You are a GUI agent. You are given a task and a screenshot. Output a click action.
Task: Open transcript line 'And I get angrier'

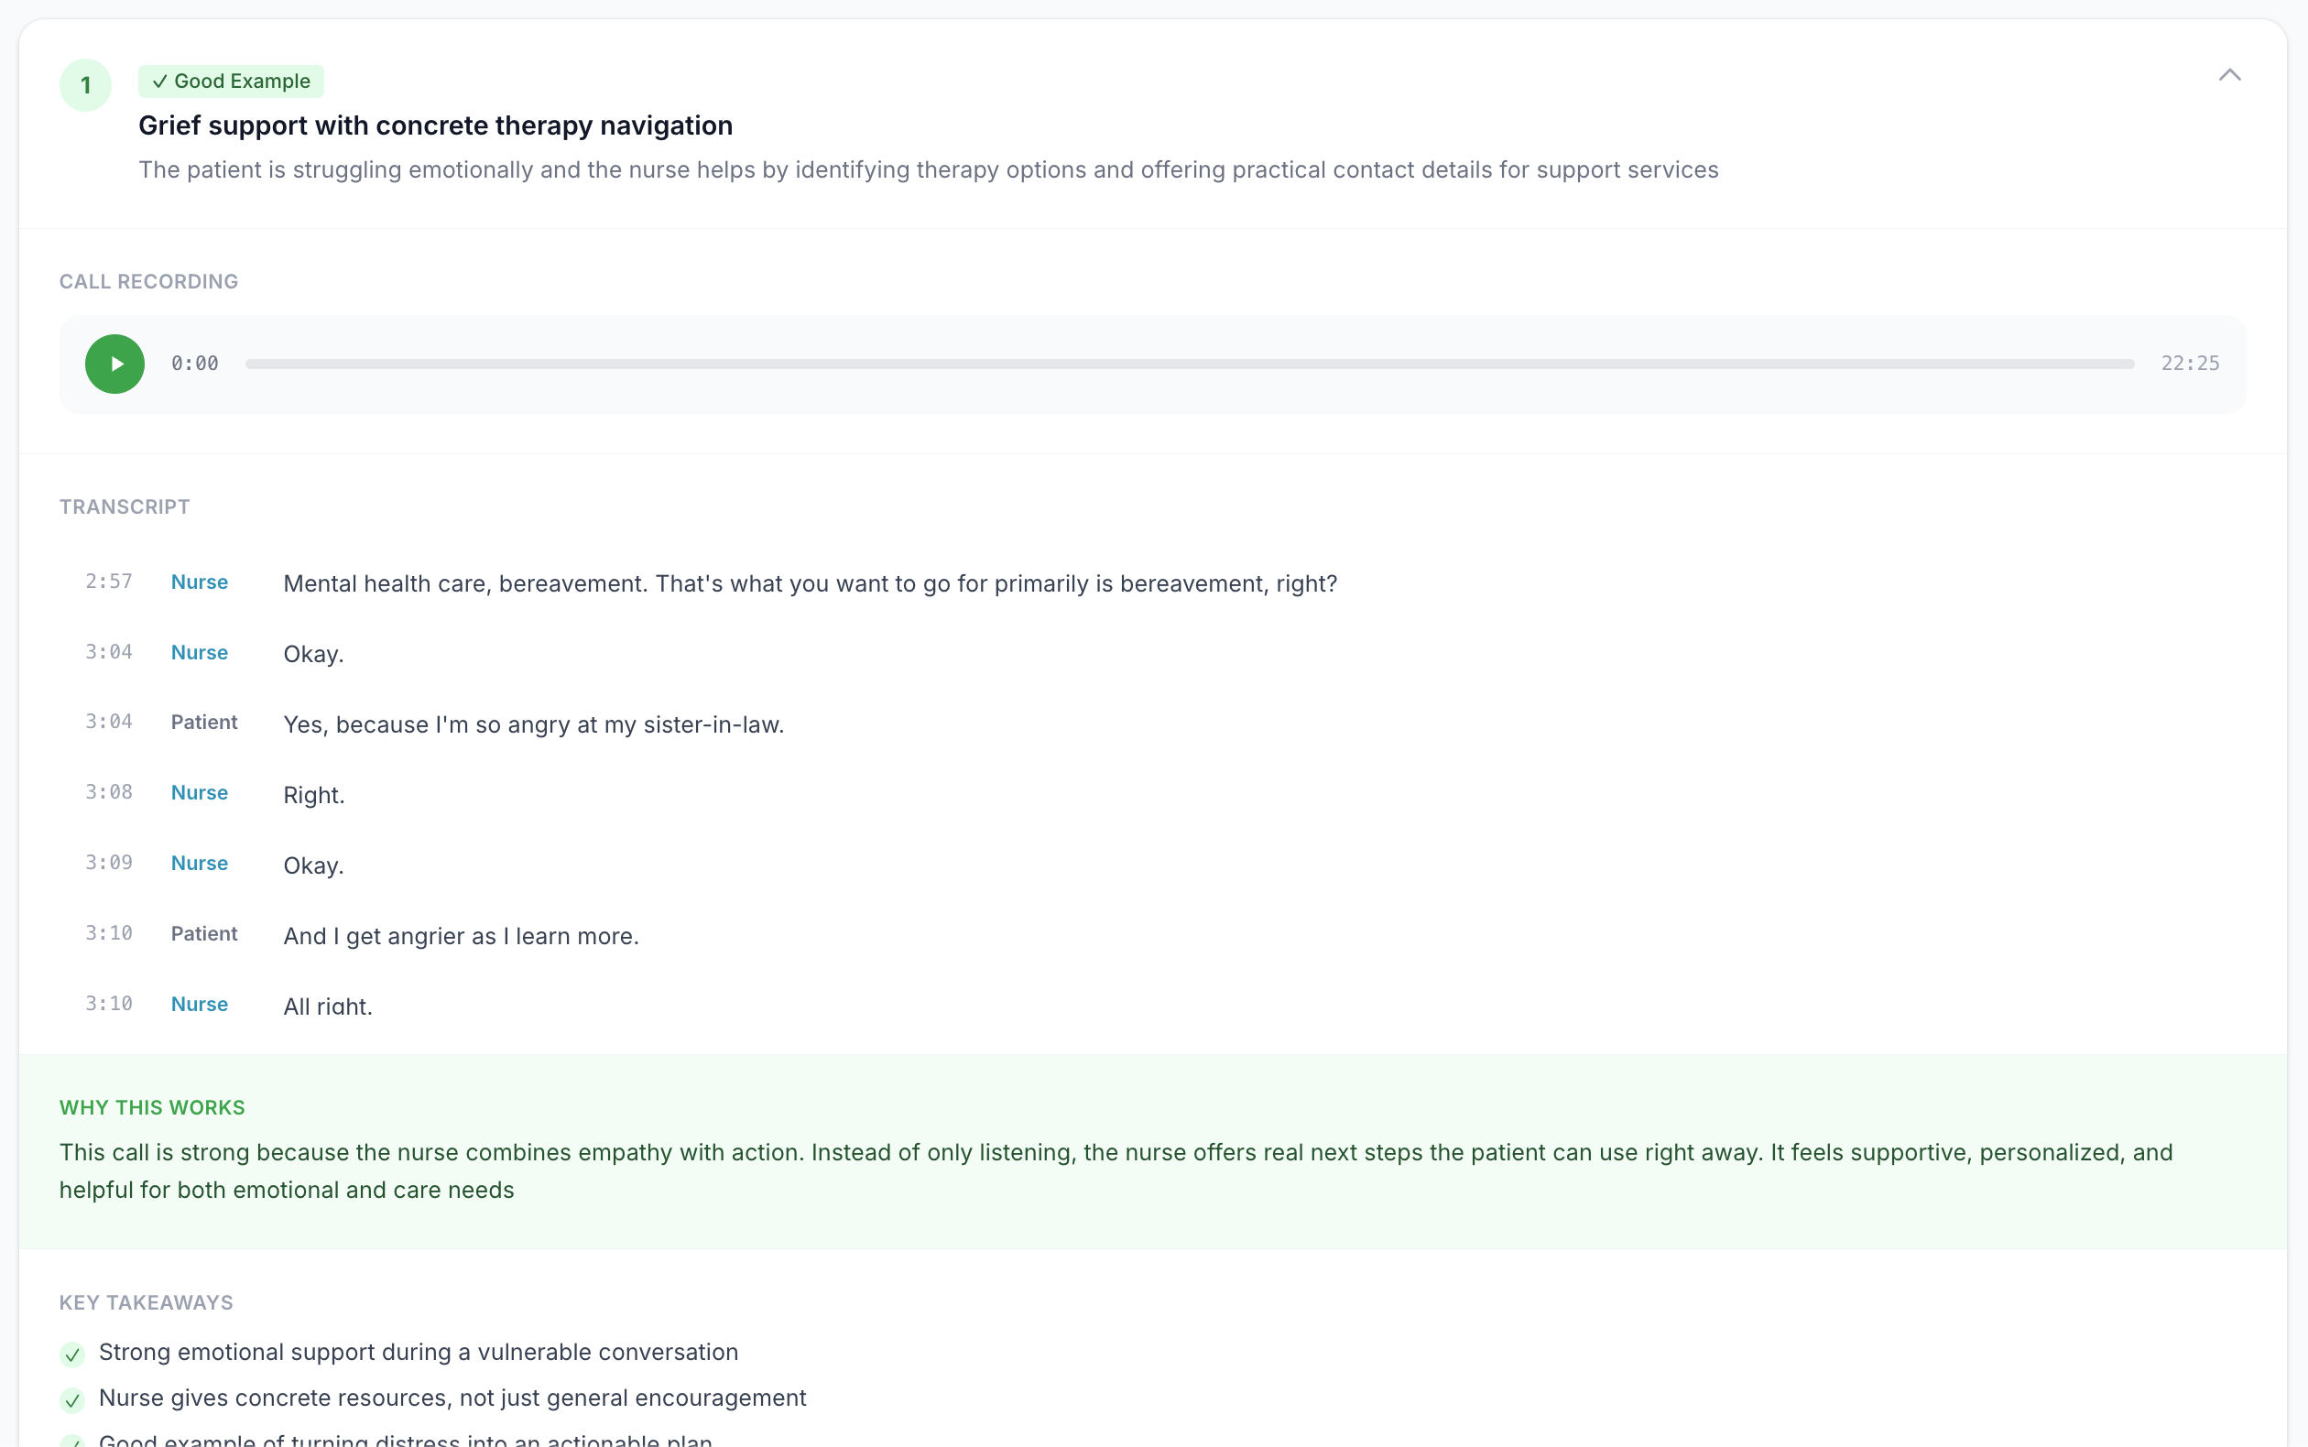pyautogui.click(x=462, y=936)
